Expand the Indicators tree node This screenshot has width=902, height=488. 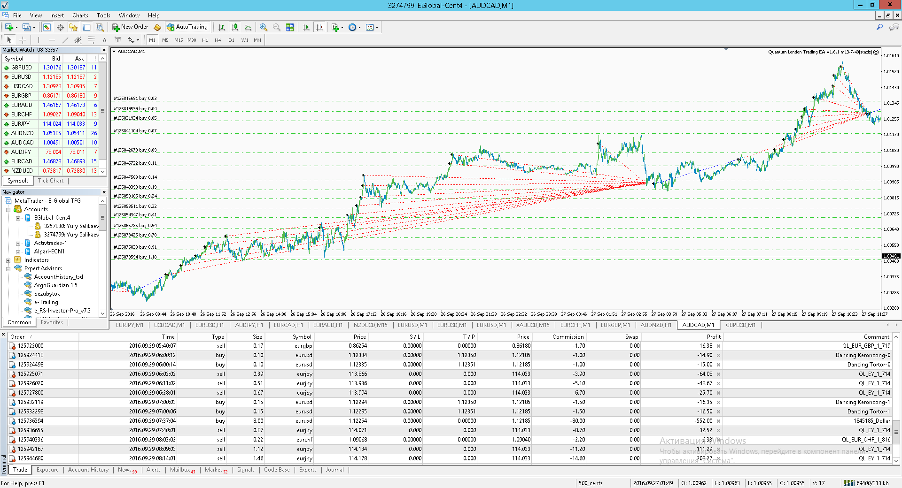pos(8,260)
